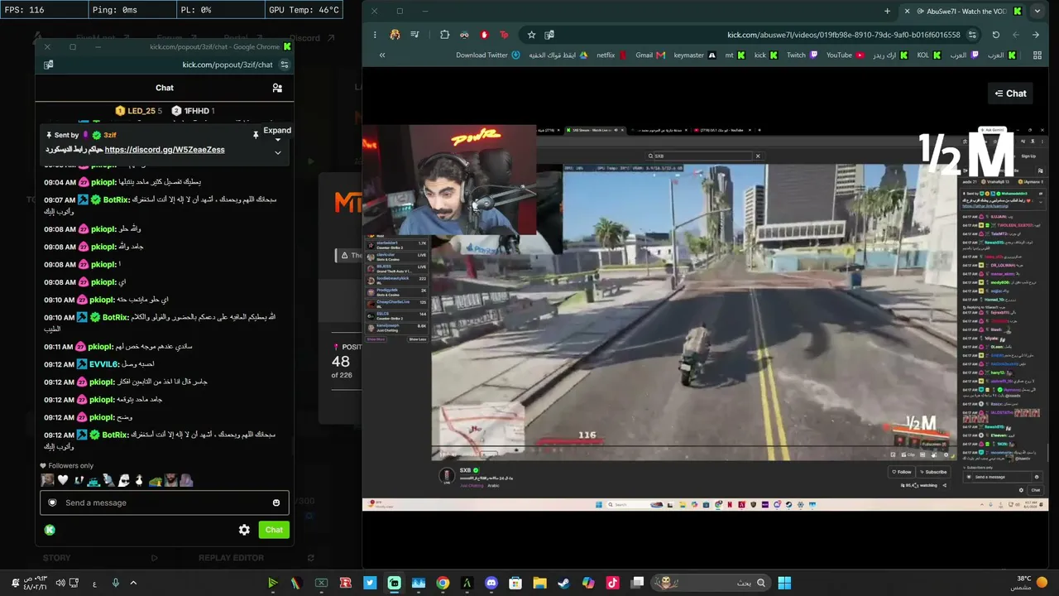Open the Twitch bookmark
Screen dimensions: 1059x596
point(803,55)
